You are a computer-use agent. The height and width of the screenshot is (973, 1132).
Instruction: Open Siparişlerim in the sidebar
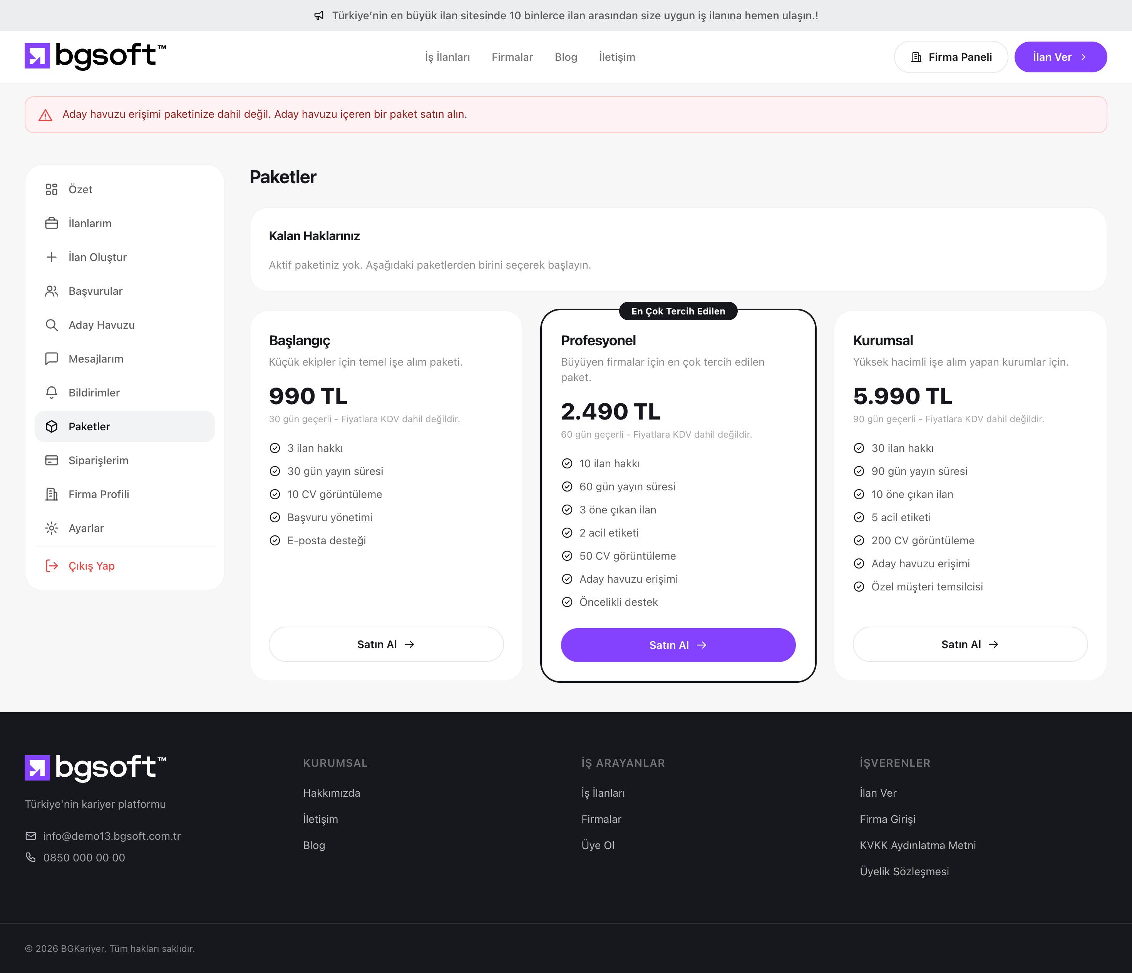click(125, 460)
